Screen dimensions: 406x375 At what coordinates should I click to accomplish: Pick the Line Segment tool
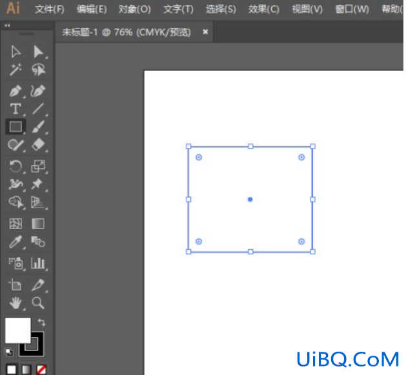38,109
